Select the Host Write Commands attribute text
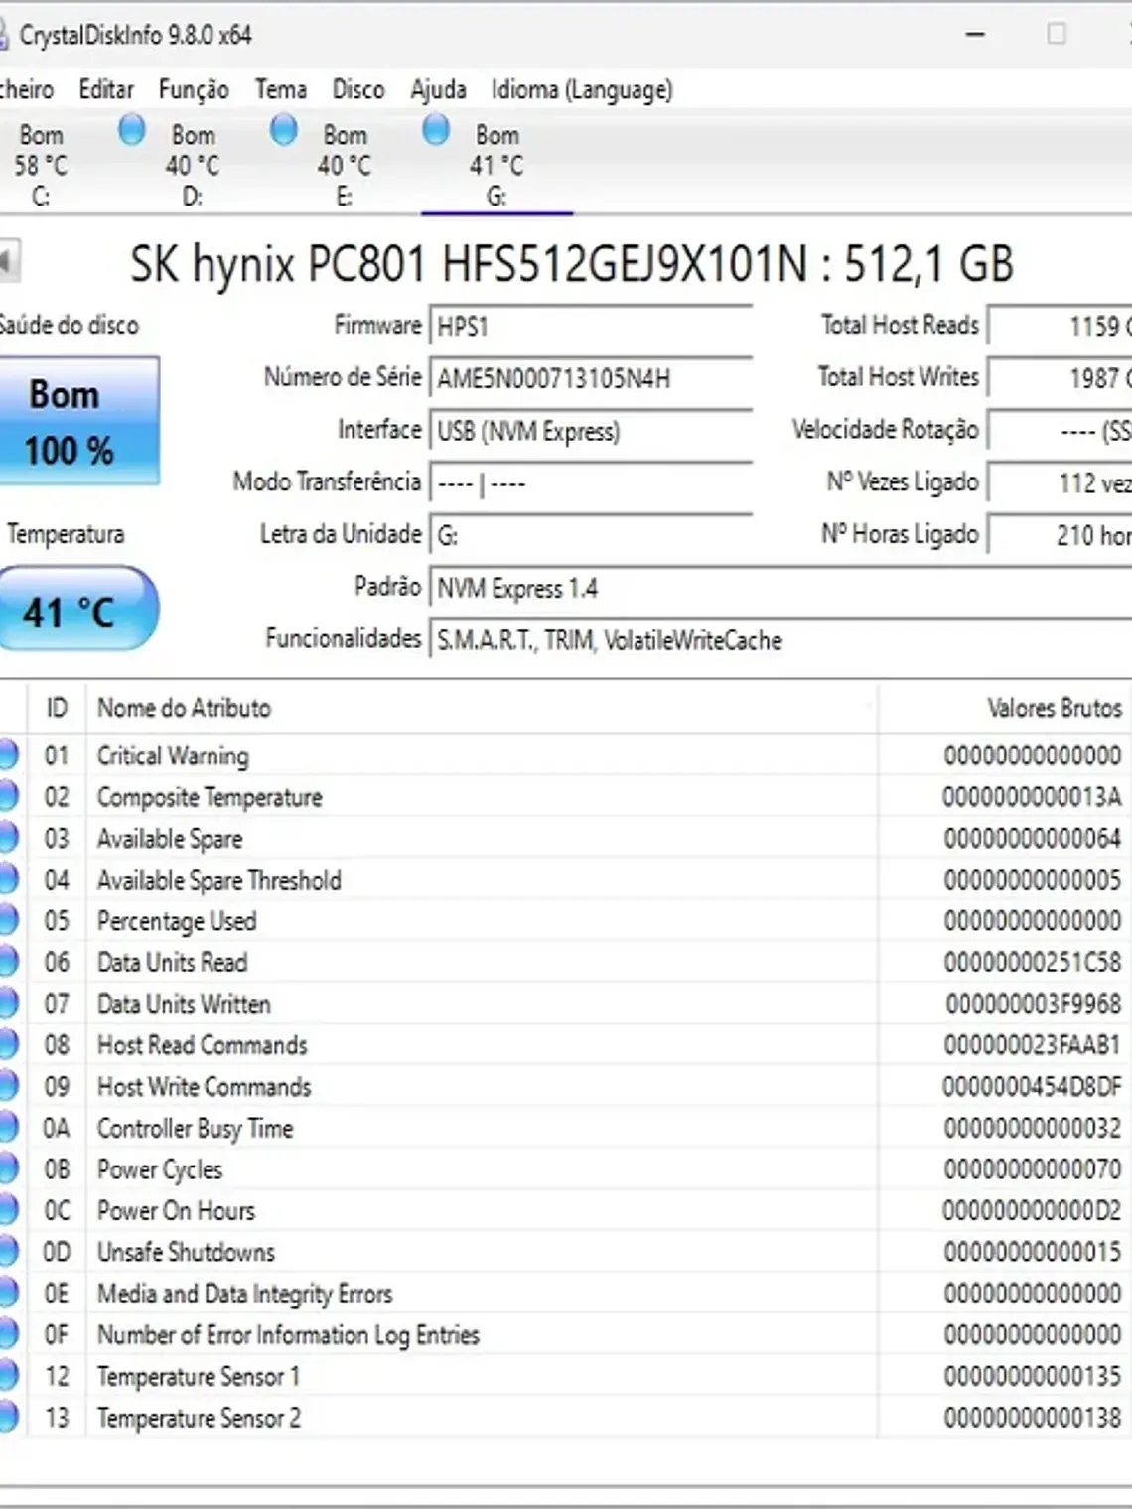This screenshot has width=1132, height=1509. click(204, 1086)
